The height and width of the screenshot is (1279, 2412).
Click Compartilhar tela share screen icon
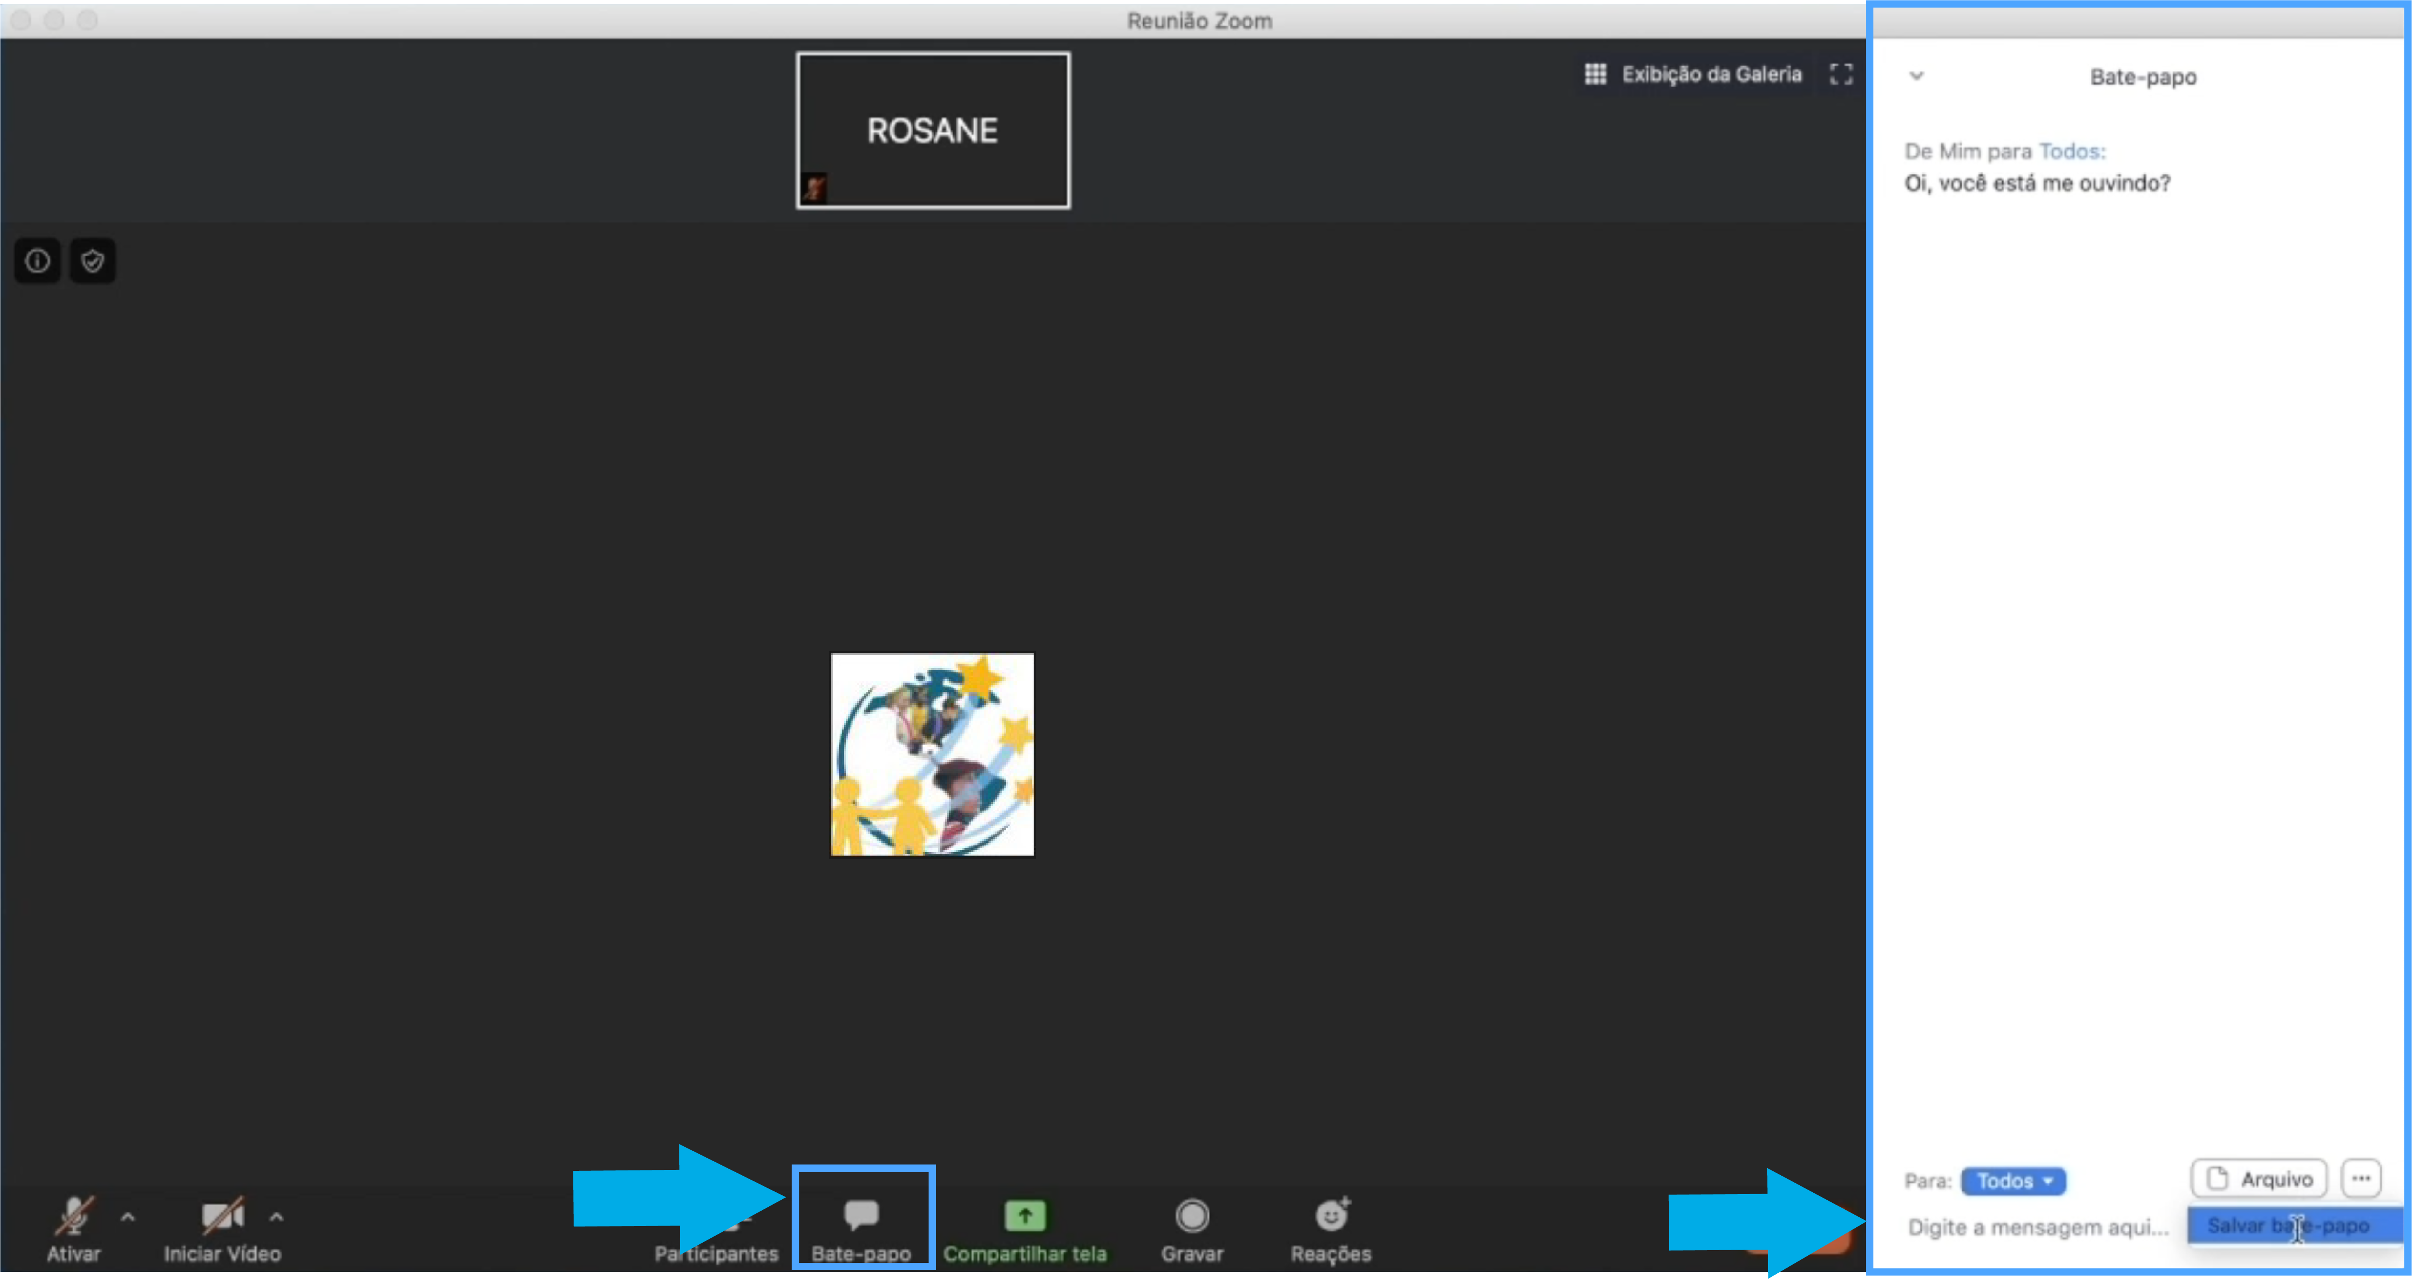(x=1025, y=1216)
